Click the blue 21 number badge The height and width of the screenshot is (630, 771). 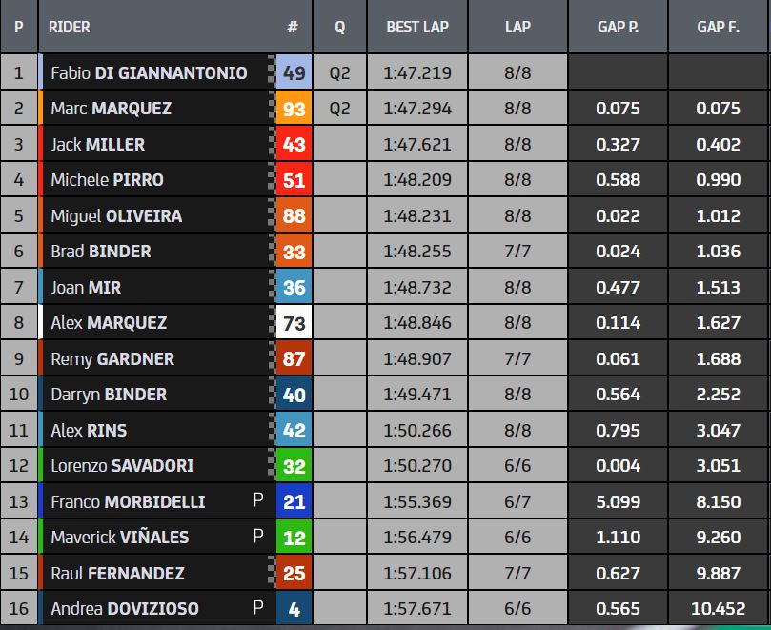tap(294, 502)
